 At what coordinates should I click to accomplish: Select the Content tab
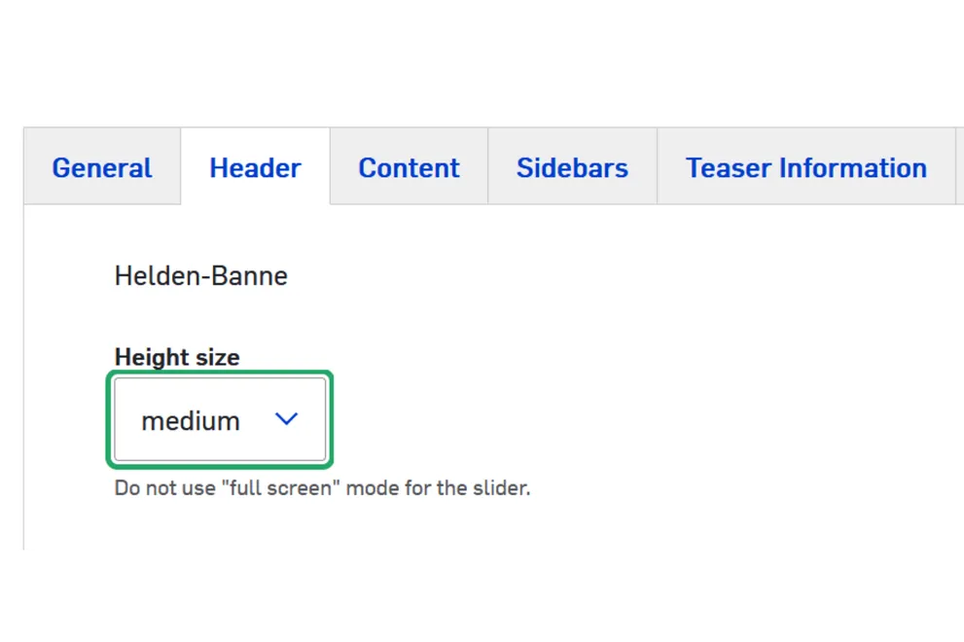(x=409, y=167)
